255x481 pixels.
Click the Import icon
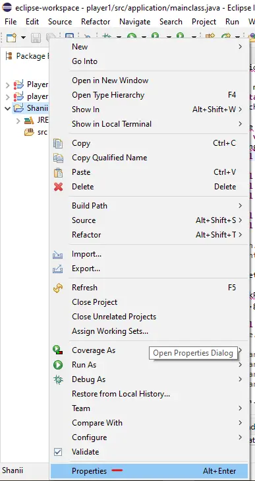point(58,254)
